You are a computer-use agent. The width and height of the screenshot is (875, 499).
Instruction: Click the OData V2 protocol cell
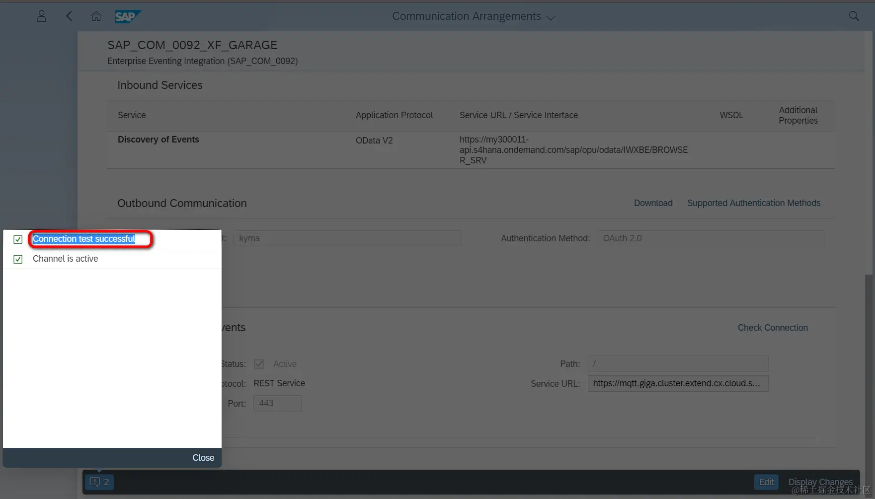[x=374, y=141]
